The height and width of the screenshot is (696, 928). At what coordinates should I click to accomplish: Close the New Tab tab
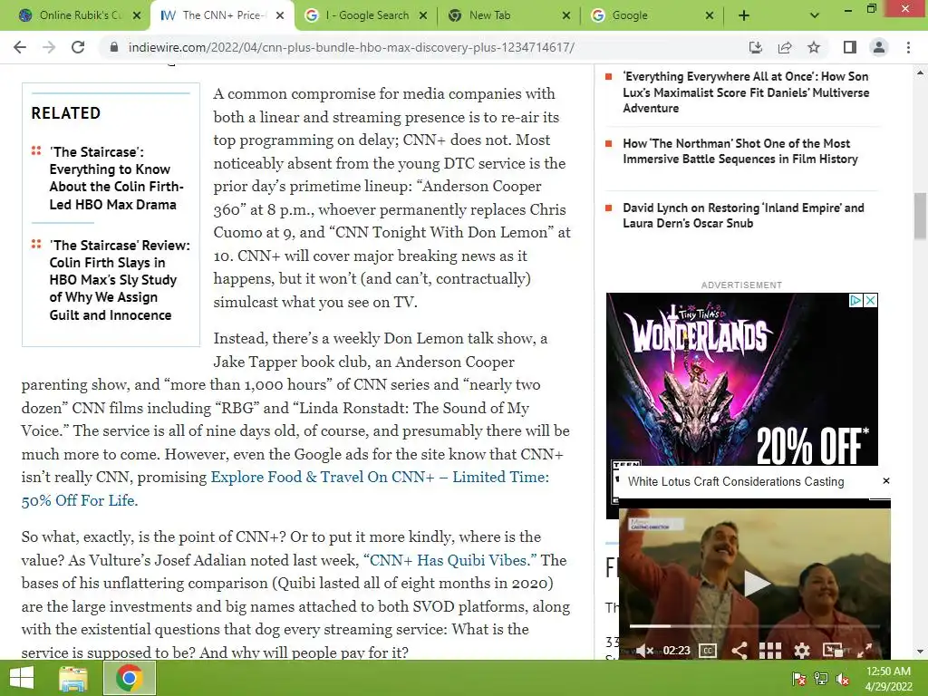click(x=566, y=15)
